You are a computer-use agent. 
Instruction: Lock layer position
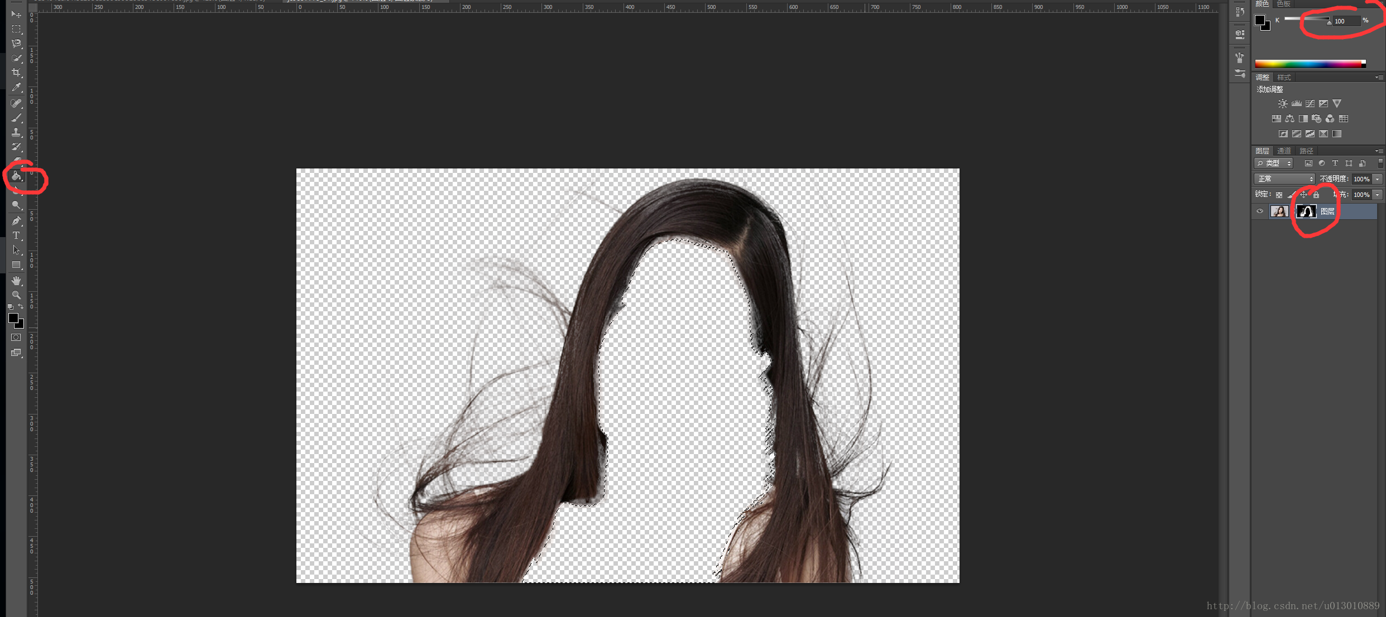point(1303,195)
